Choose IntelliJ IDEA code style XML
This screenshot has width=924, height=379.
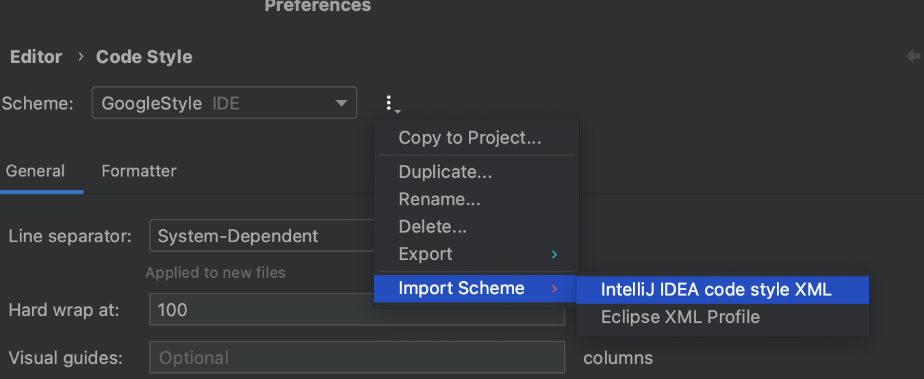point(716,289)
